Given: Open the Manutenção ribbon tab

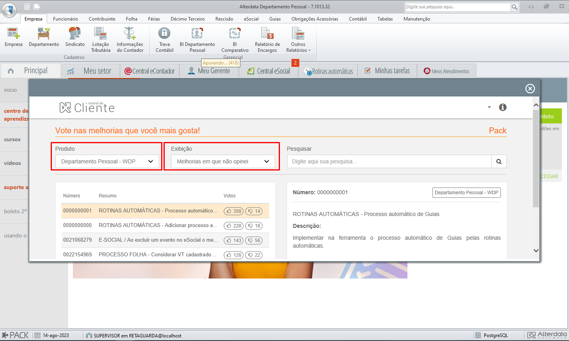Looking at the screenshot, I should (x=417, y=19).
